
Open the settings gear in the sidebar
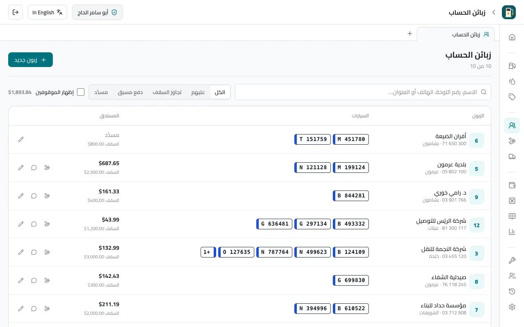pos(512,307)
